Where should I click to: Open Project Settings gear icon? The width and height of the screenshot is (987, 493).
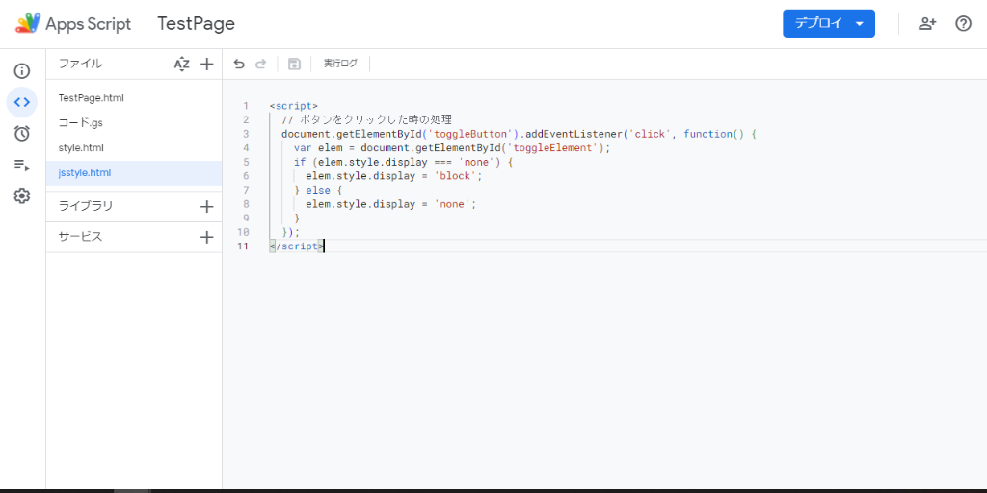[x=21, y=196]
